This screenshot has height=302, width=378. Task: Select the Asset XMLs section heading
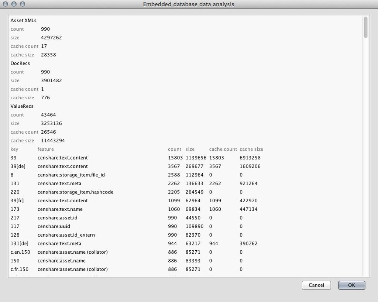click(x=23, y=20)
